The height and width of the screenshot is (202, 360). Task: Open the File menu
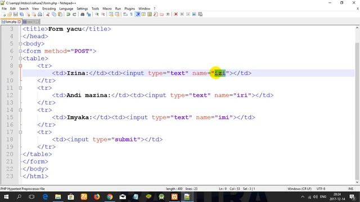pyautogui.click(x=4, y=8)
